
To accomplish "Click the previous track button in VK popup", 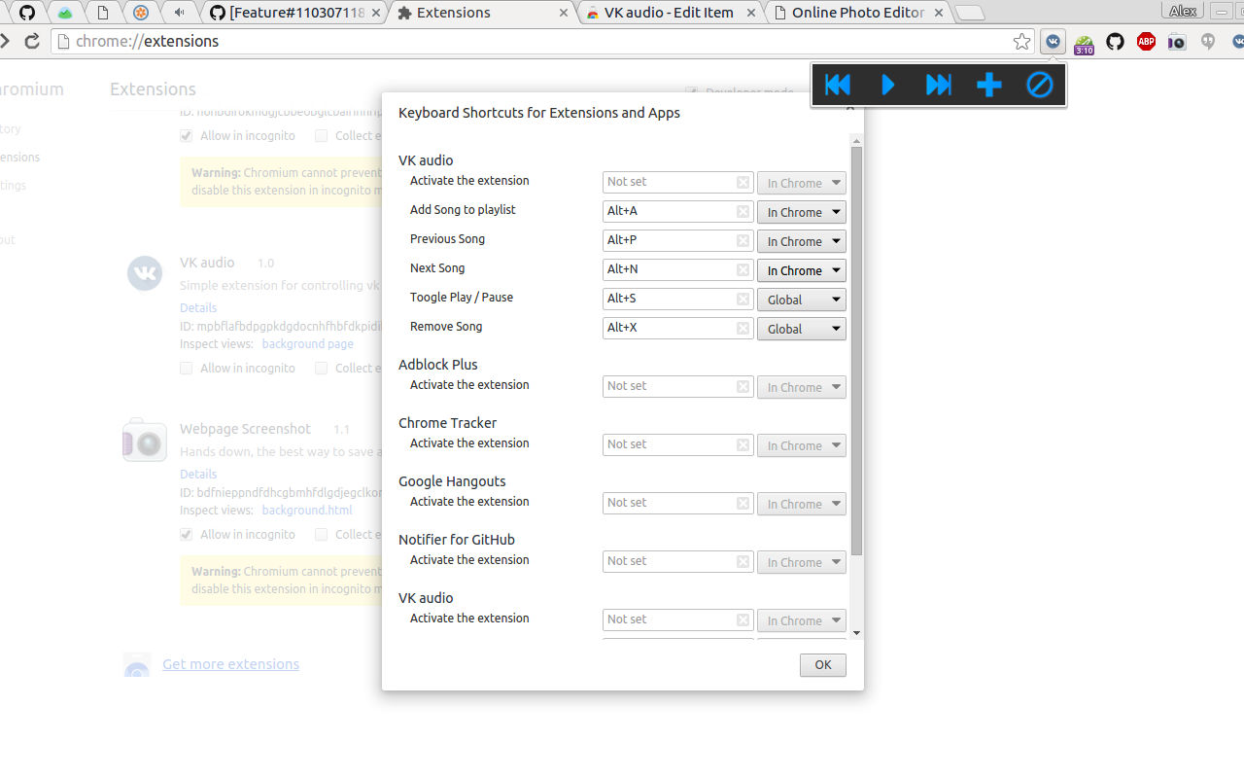I will tap(837, 86).
